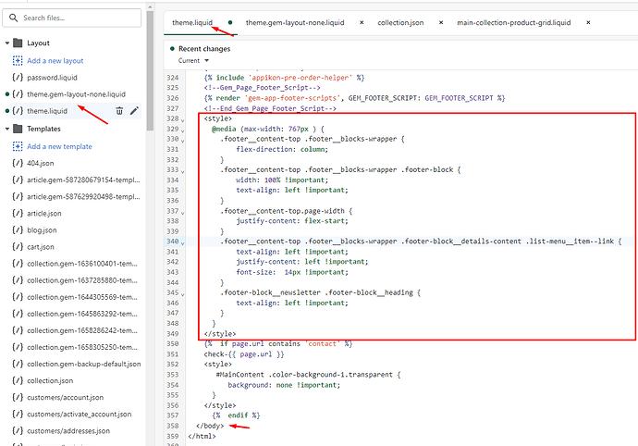638x446 pixels.
Task: Open collection.json in the sidebar
Action: (50, 380)
